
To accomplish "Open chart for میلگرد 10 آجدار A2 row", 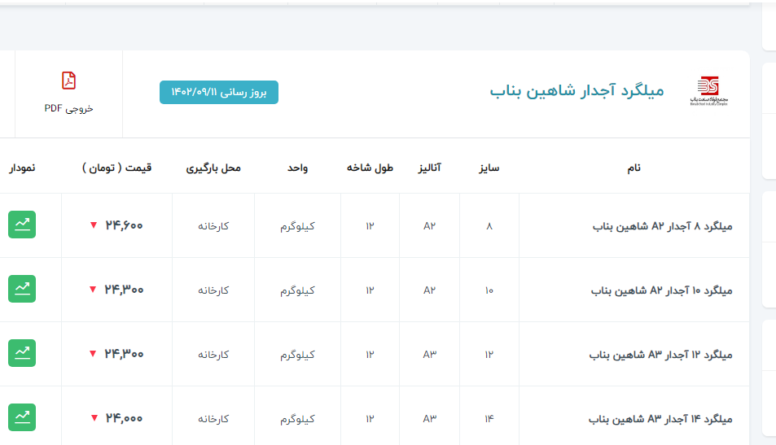I will point(22,289).
